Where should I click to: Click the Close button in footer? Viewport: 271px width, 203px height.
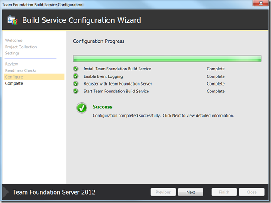tap(252, 192)
